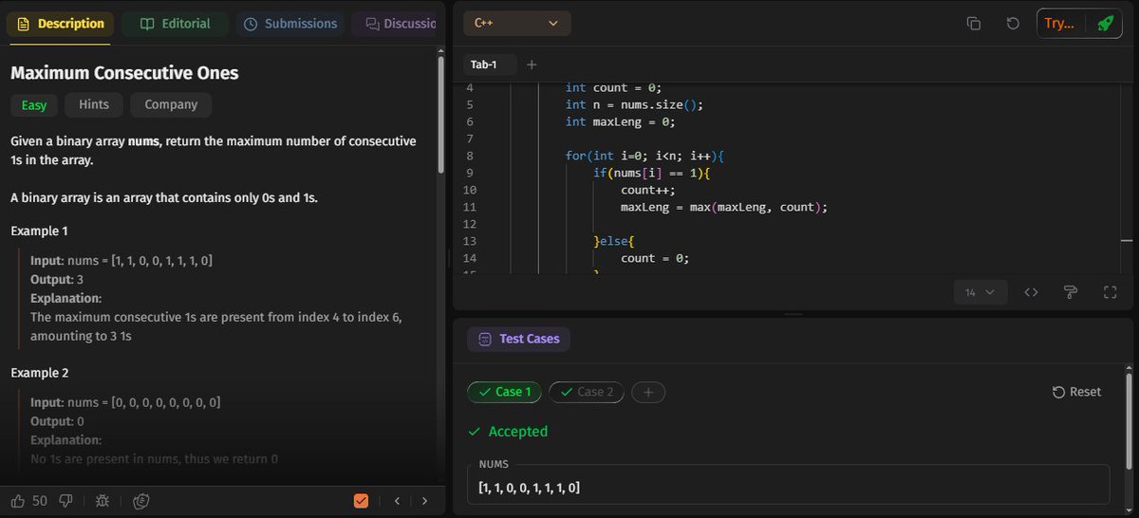Add a new editor tab with plus
The height and width of the screenshot is (518, 1139).
point(532,65)
